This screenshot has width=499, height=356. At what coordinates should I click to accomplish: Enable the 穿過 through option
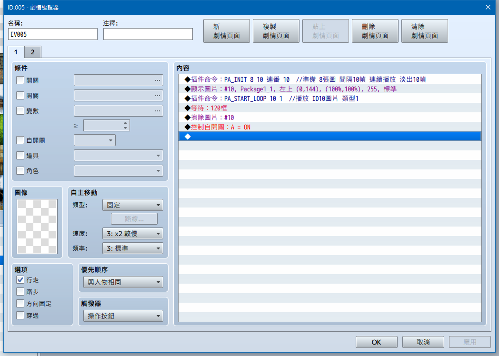(x=20, y=316)
